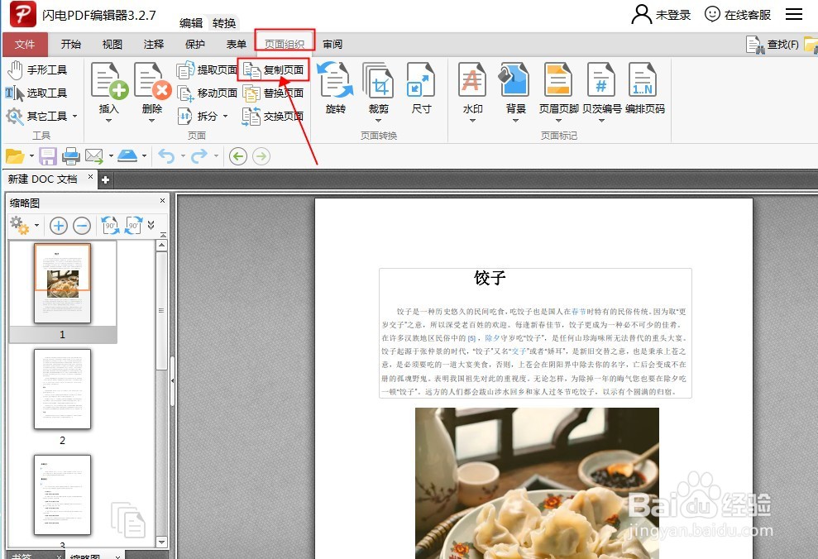This screenshot has height=559, width=818.
Task: Expand the Watermark (水印) dropdown arrow
Action: pyautogui.click(x=472, y=121)
